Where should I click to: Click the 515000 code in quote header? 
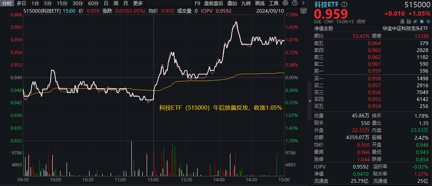417,4
